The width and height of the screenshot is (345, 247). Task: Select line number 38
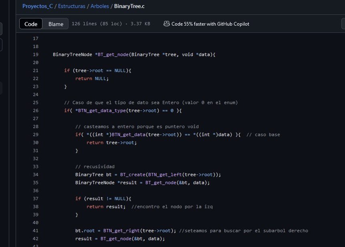coord(36,207)
